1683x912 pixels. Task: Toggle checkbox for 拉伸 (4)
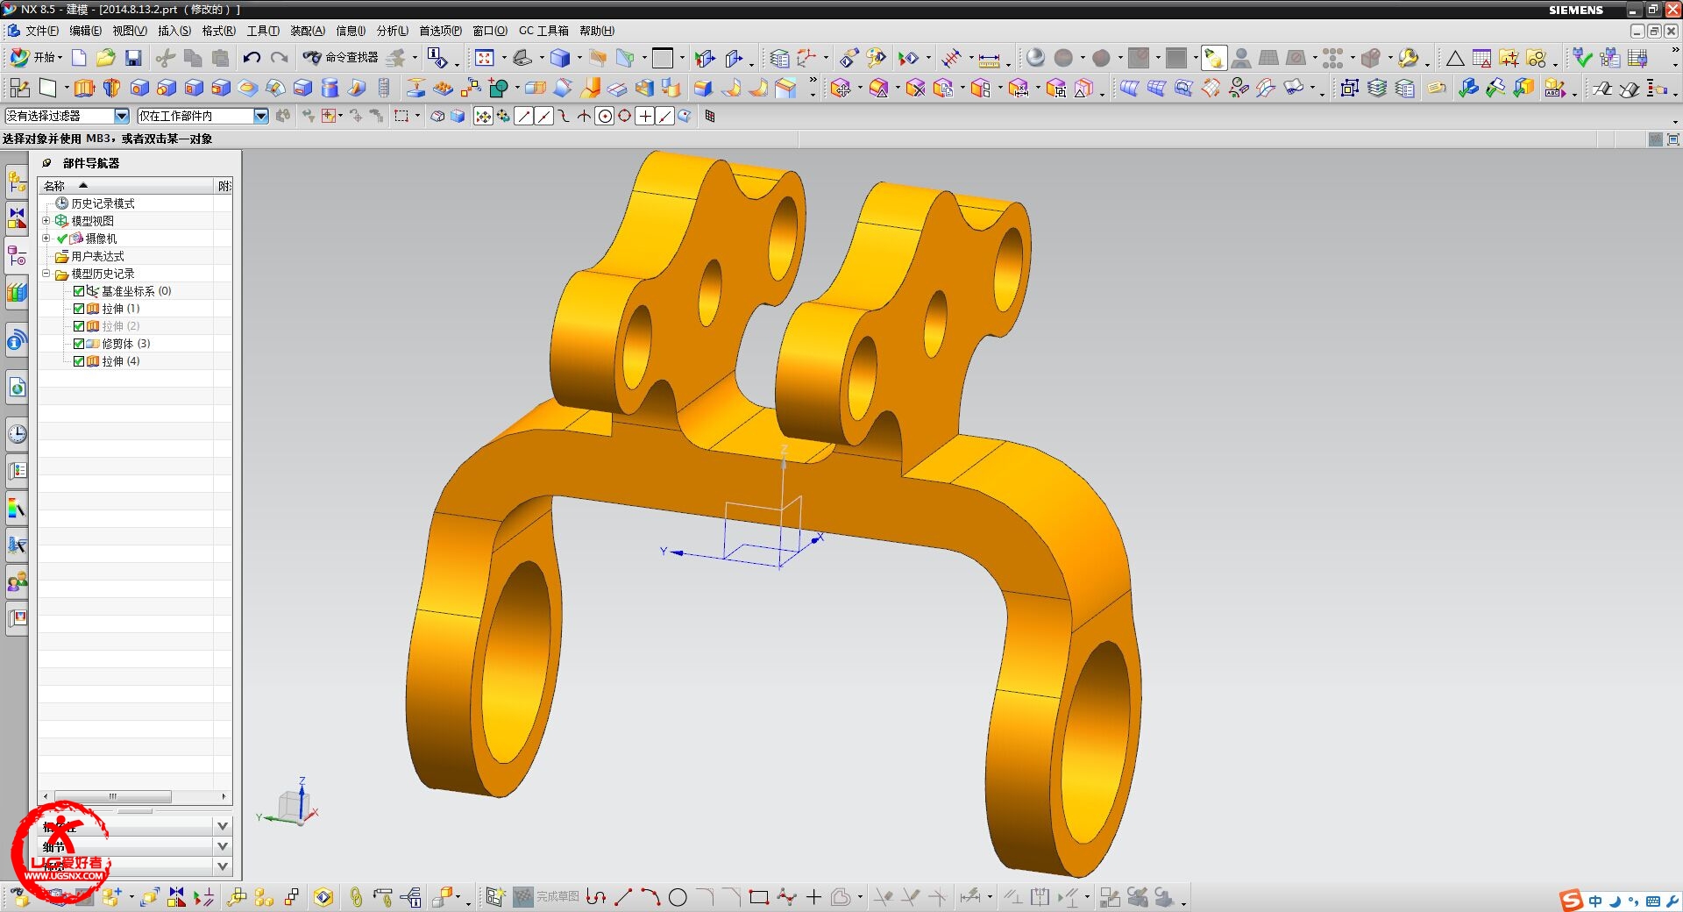coord(79,361)
